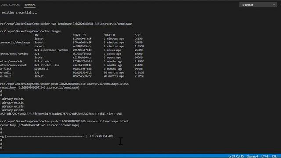
Task: Click the 1.76GB size value
Action: point(140,46)
